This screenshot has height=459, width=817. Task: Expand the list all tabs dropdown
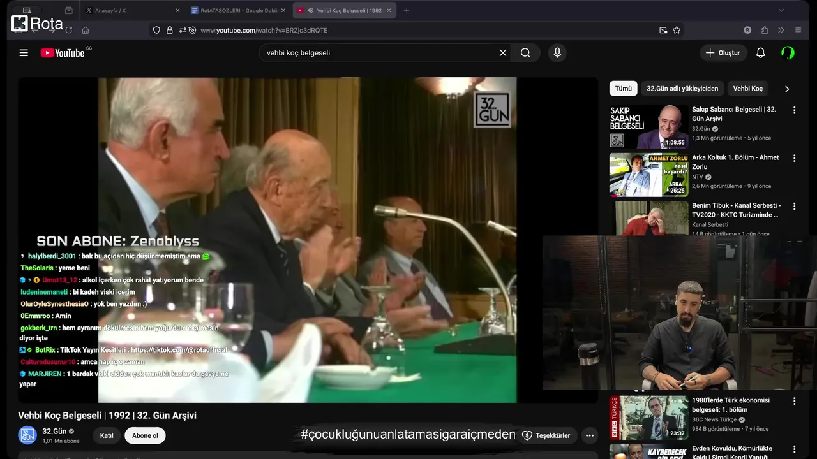tap(781, 10)
